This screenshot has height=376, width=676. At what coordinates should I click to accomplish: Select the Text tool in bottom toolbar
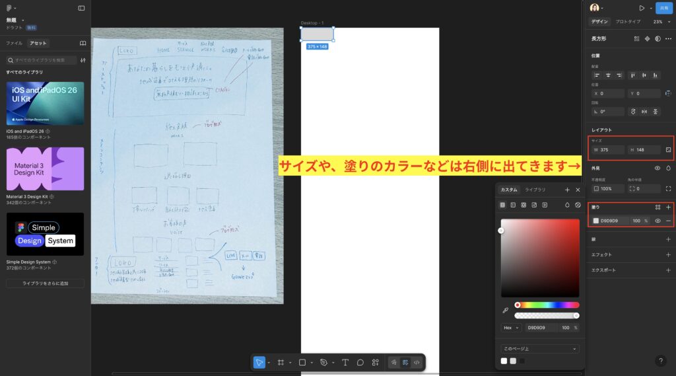click(345, 362)
